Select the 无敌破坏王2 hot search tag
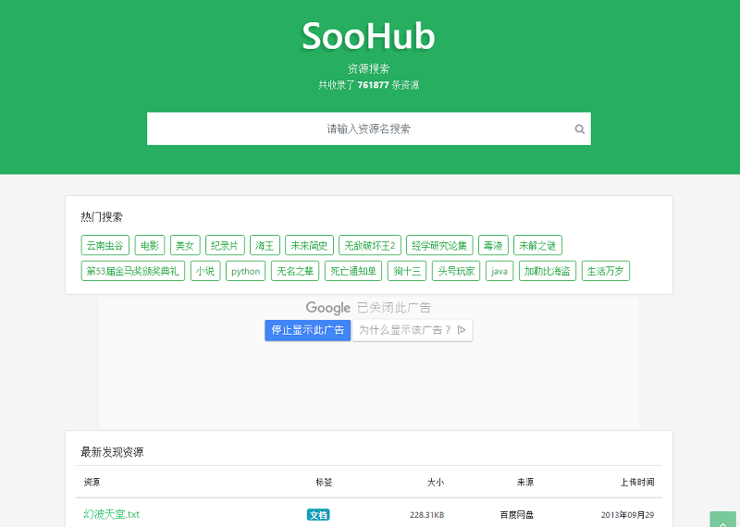The image size is (740, 527). pyautogui.click(x=370, y=245)
